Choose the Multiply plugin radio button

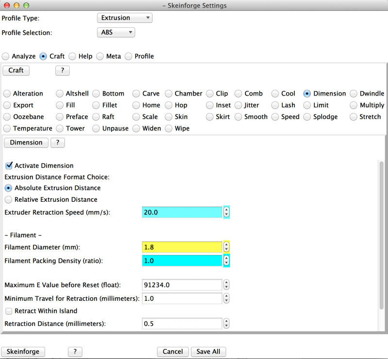(354, 105)
